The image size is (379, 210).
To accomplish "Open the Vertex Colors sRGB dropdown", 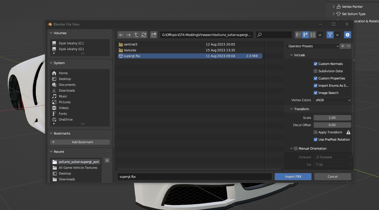I will point(332,100).
